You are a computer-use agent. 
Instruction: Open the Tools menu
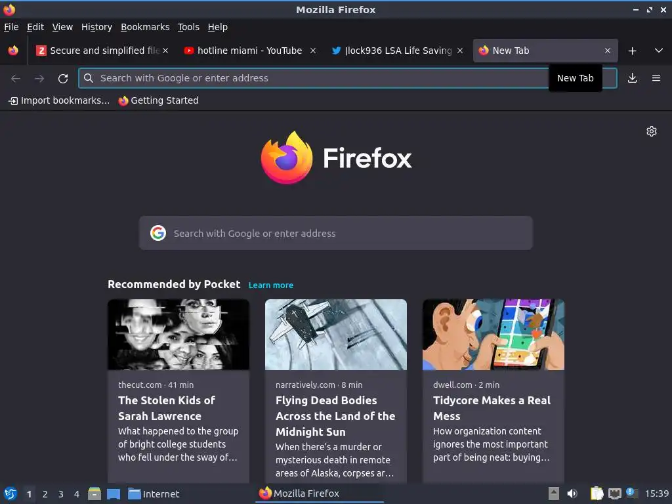(x=188, y=27)
